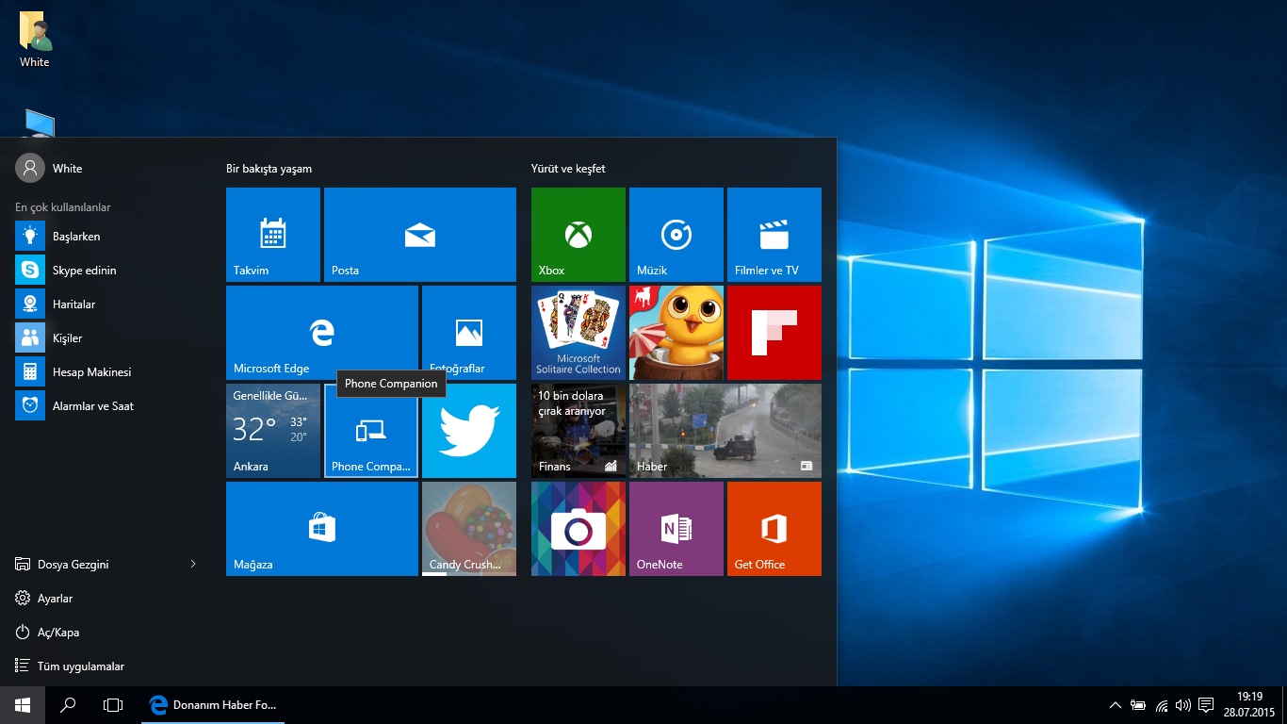Image resolution: width=1287 pixels, height=724 pixels.
Task: Open the taskbar clock and date
Action: (1248, 705)
